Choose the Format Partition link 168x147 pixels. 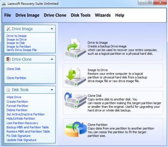pyautogui.click(x=18, y=106)
